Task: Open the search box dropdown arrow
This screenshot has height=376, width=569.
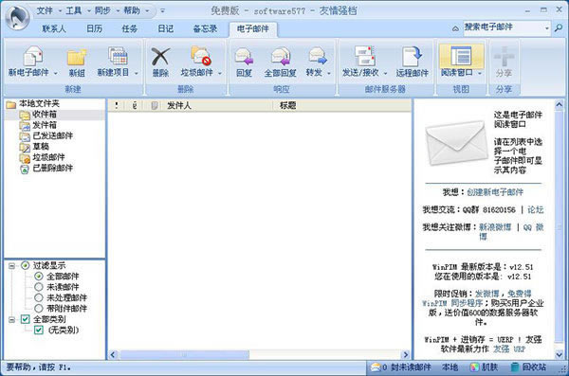Action: pyautogui.click(x=547, y=28)
